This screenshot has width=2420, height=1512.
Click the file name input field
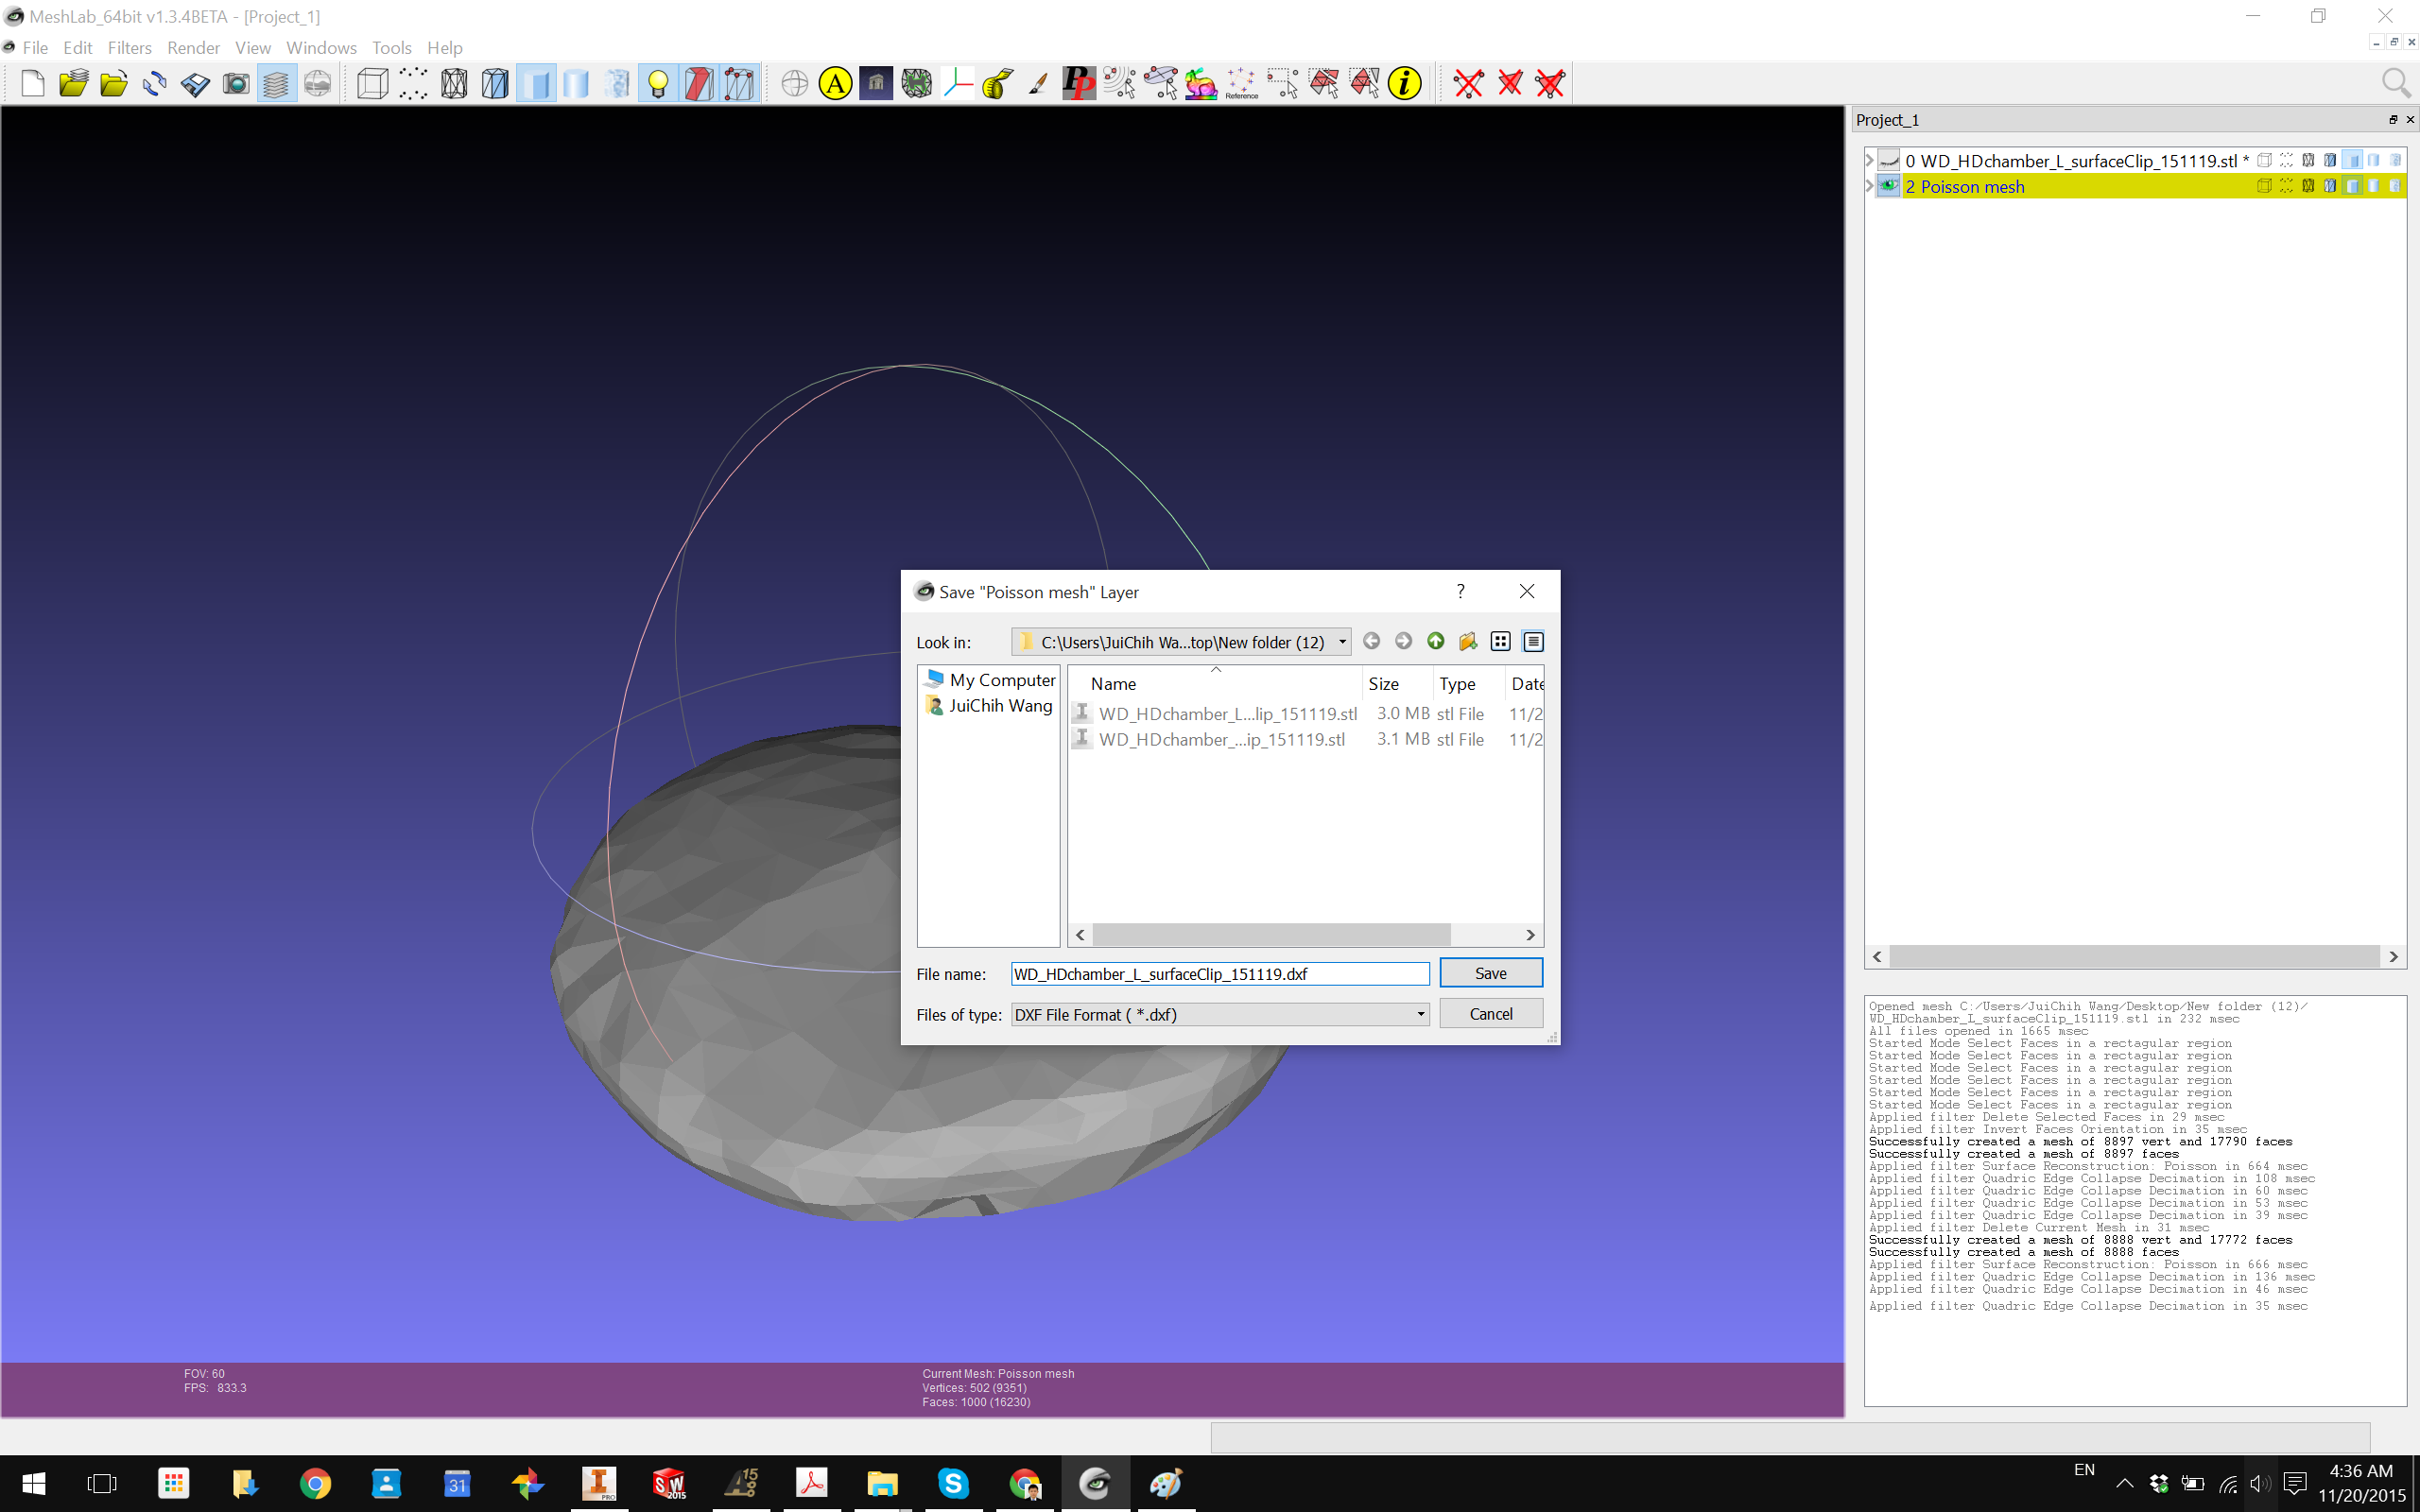coord(1219,972)
